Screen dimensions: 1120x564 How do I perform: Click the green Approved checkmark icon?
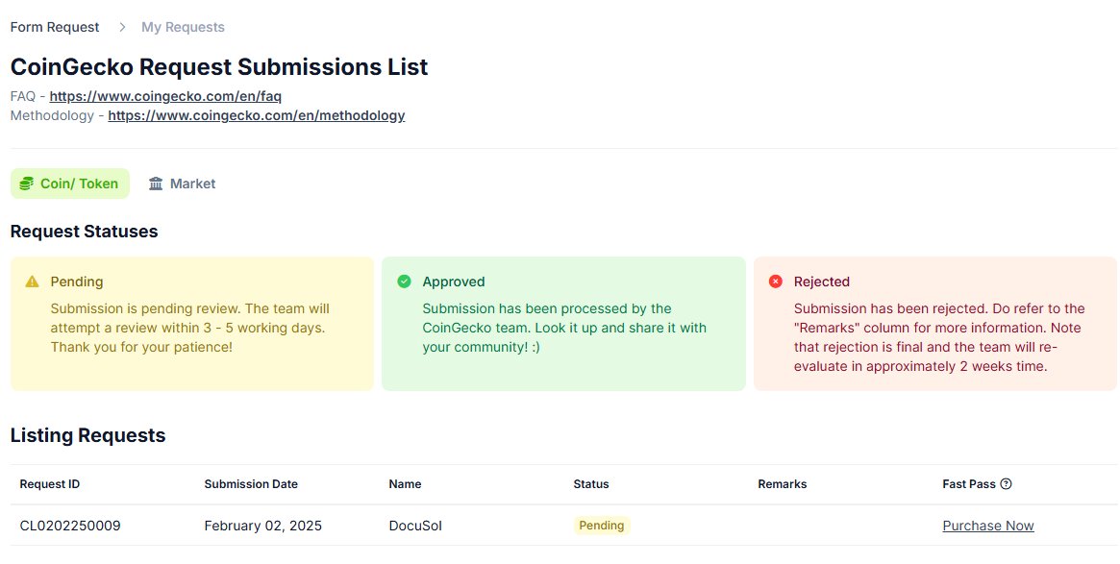pyautogui.click(x=405, y=282)
